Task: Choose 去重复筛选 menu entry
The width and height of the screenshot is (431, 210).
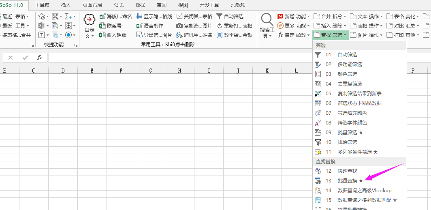Action: click(350, 84)
